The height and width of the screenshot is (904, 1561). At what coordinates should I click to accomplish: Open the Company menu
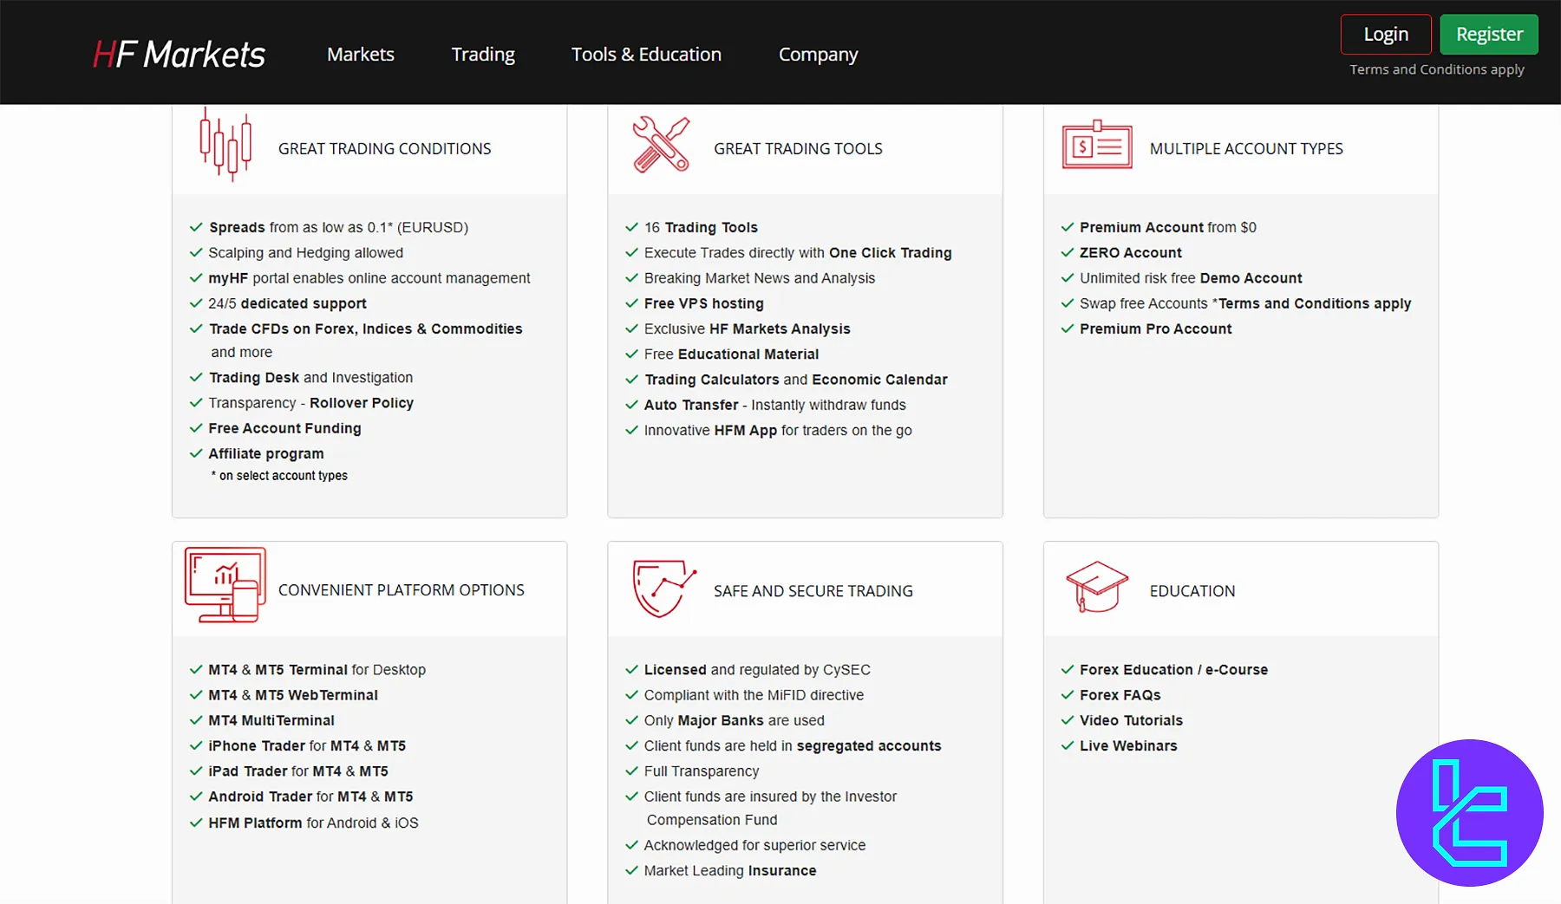818,54
